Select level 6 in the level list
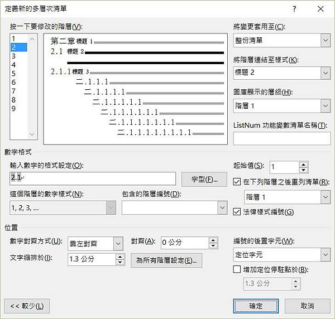Viewport: 335px width, 319px height. [18, 83]
